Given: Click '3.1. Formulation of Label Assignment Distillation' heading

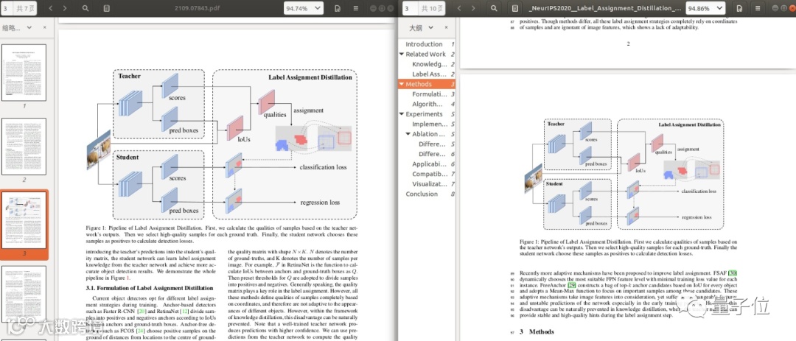Looking at the screenshot, I should click(150, 288).
